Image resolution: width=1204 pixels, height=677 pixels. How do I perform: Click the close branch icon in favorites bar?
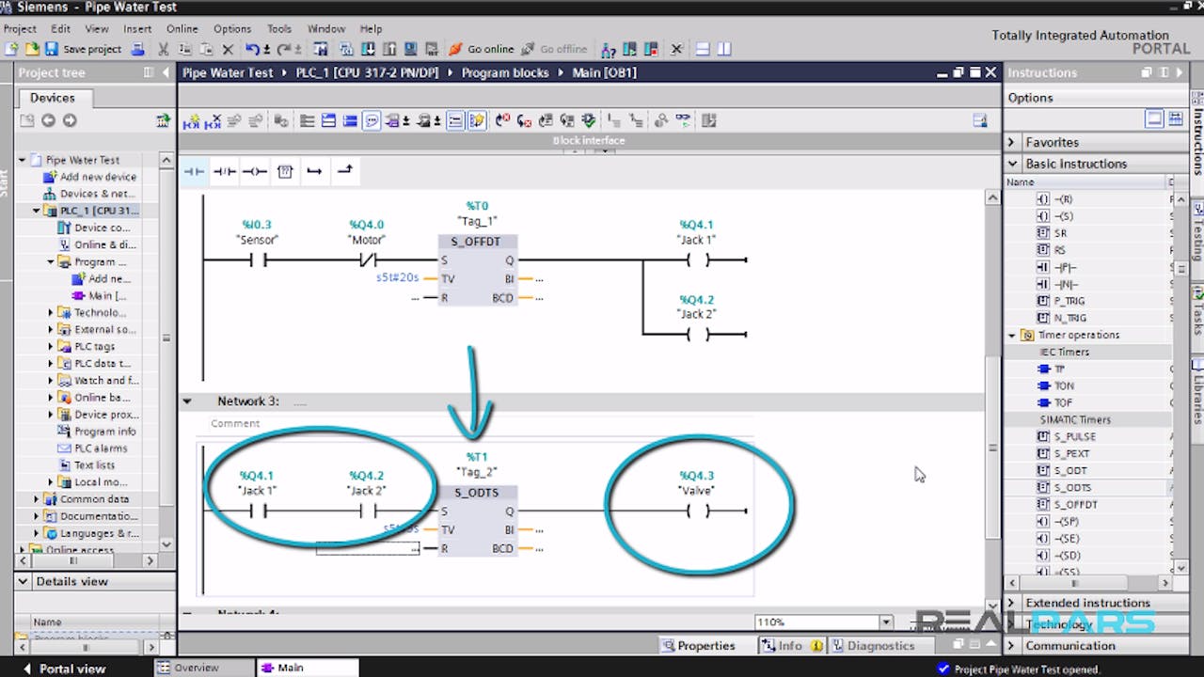point(345,171)
